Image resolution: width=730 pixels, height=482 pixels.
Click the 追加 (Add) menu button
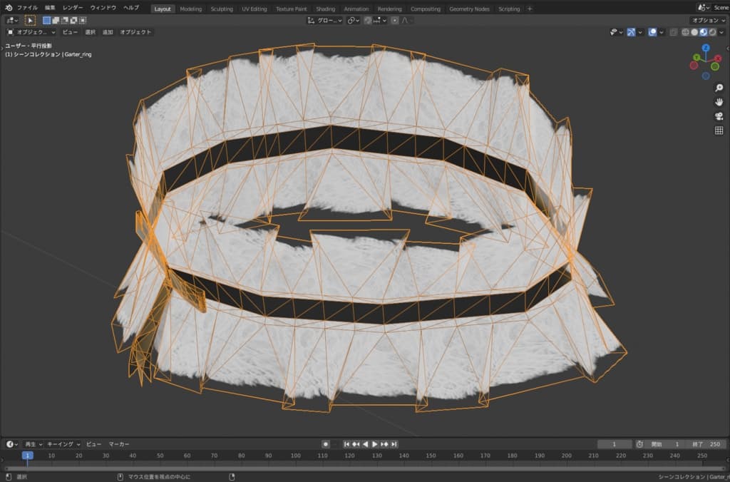(x=108, y=32)
